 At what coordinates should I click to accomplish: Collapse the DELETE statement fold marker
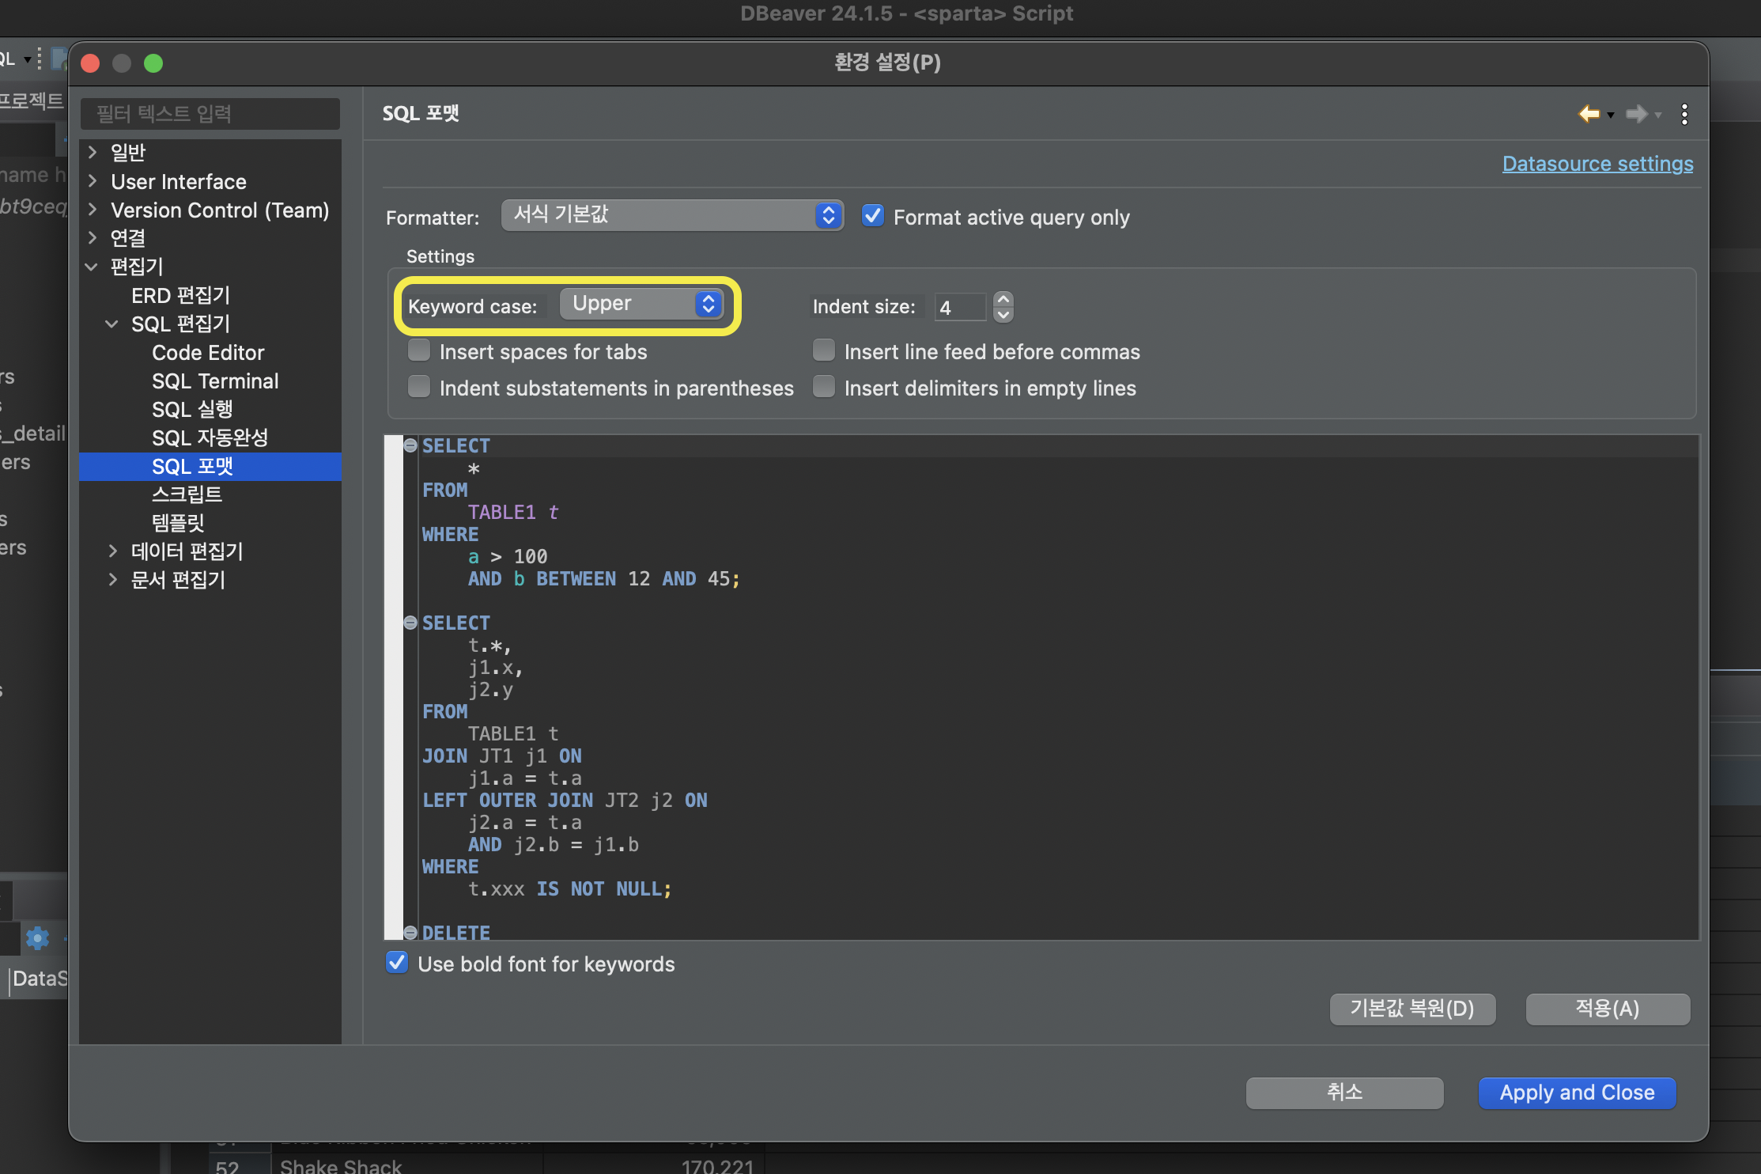(x=410, y=932)
